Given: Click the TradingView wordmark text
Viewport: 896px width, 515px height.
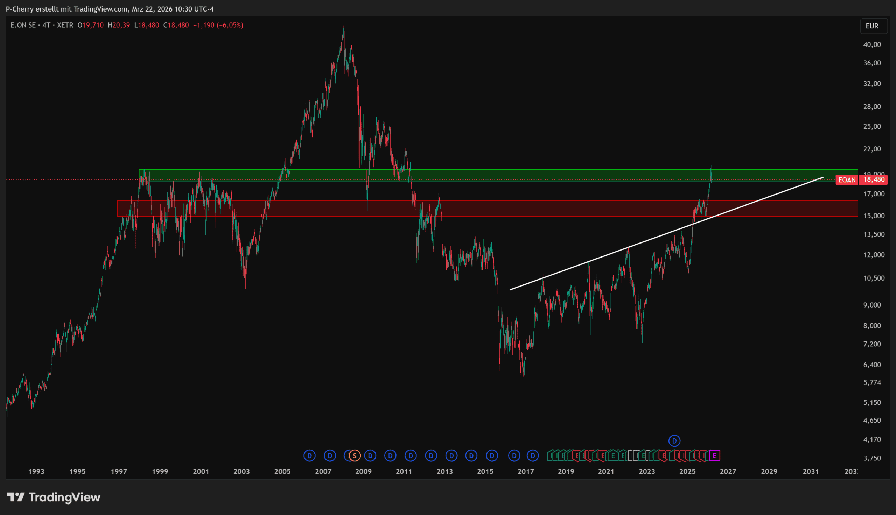Looking at the screenshot, I should (x=64, y=497).
